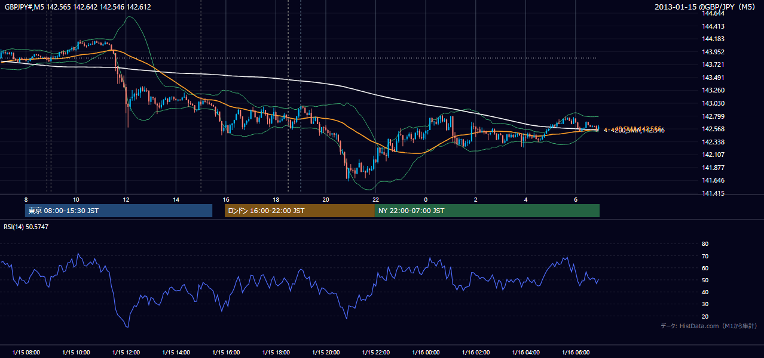The width and height of the screenshot is (764, 358).
Task: Click price axis value 141.877
Action: click(x=714, y=168)
